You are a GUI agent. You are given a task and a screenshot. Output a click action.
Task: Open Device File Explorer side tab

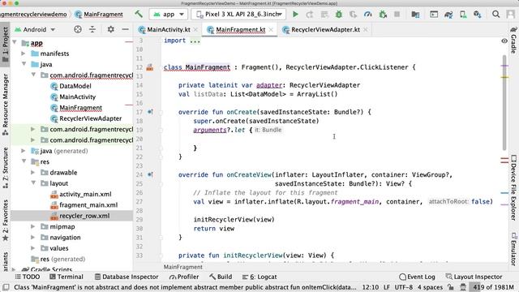click(513, 187)
